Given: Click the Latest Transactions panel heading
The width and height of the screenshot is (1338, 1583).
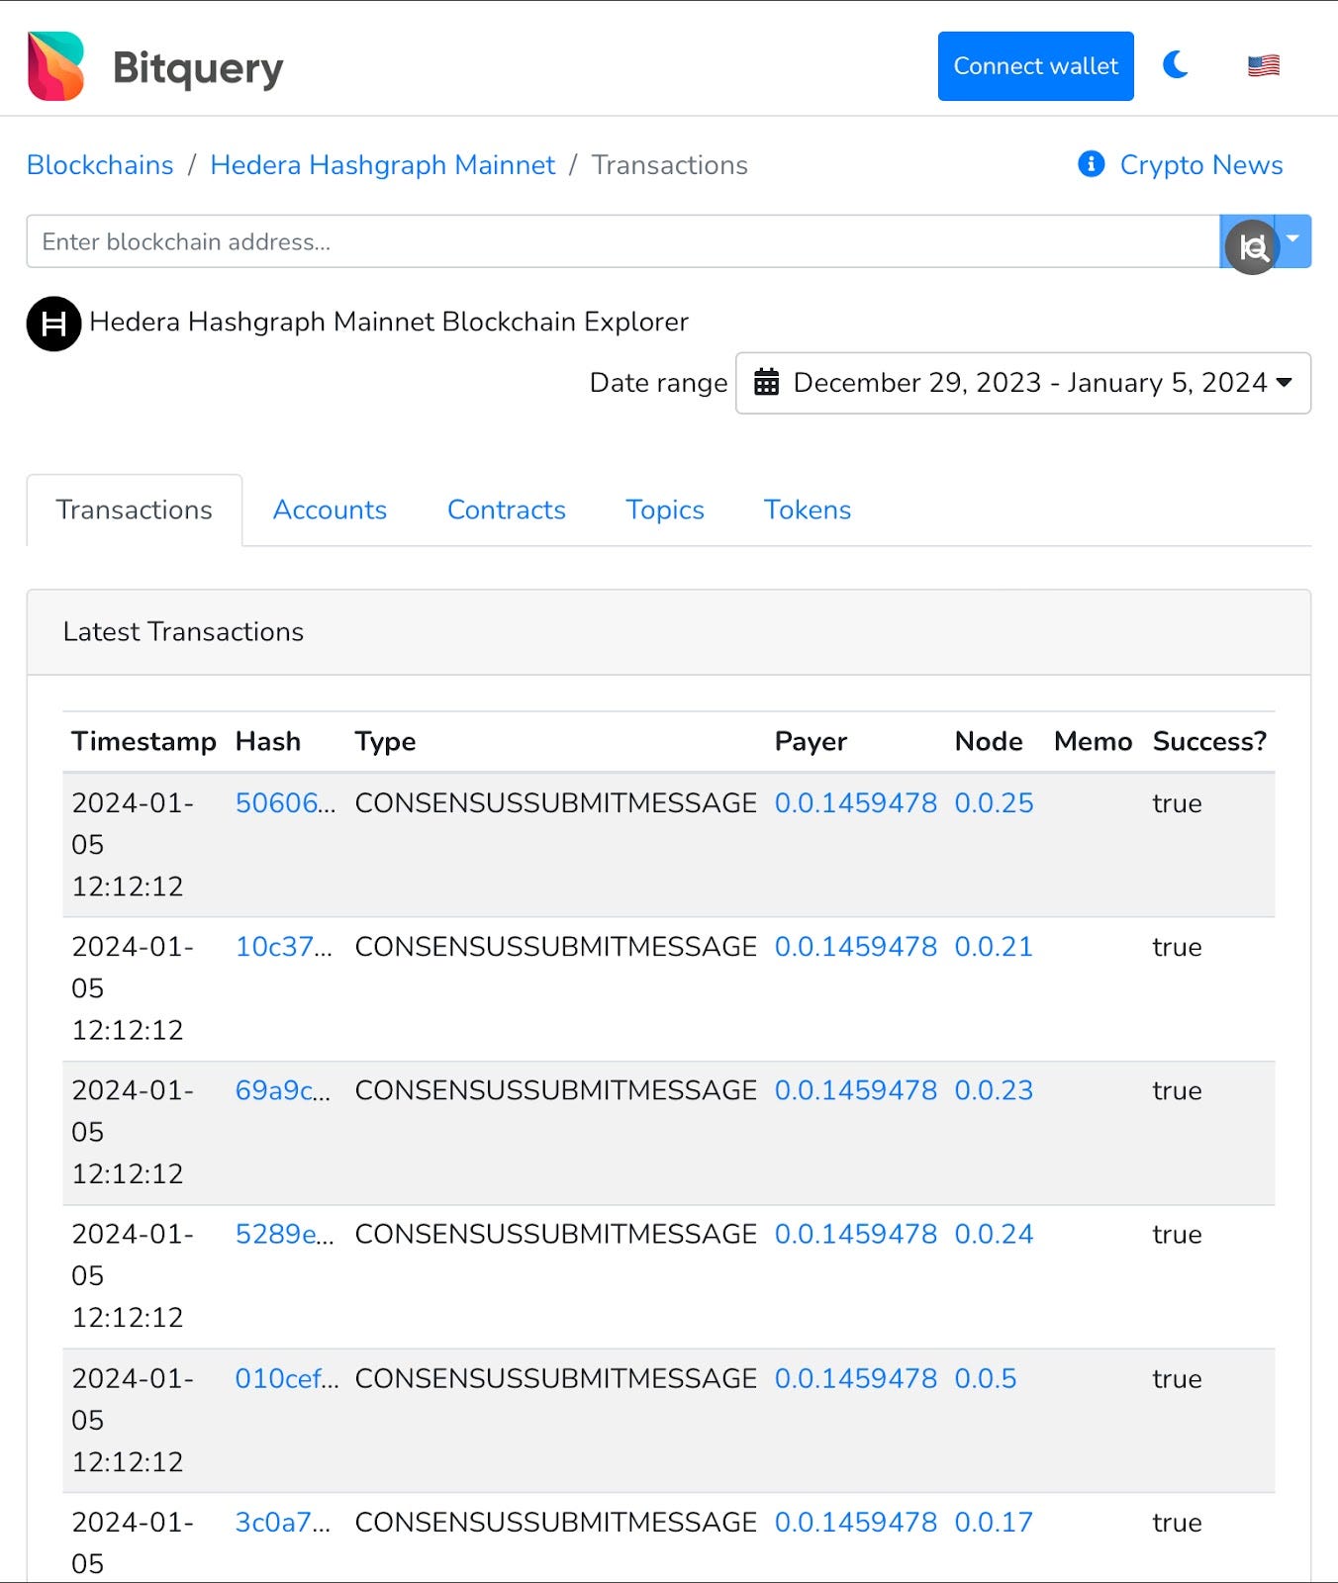Looking at the screenshot, I should click(x=183, y=631).
